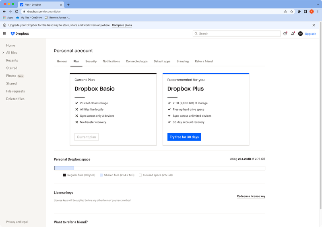Open the notifications bell
Image resolution: width=322 pixels, height=227 pixels.
point(293,34)
